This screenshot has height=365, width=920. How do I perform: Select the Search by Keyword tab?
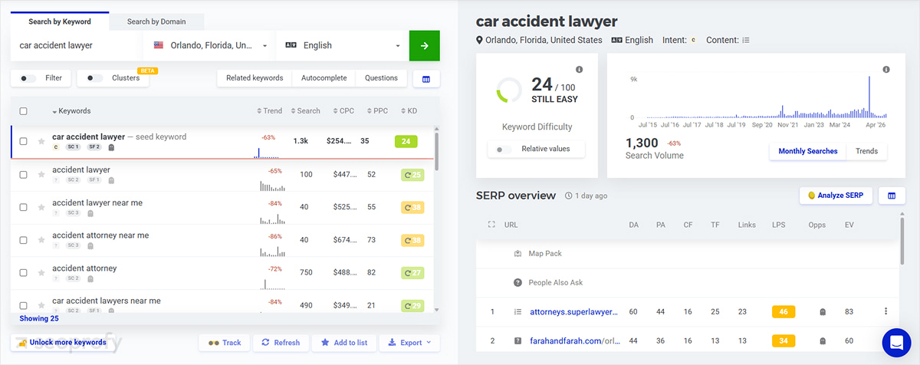pos(60,21)
